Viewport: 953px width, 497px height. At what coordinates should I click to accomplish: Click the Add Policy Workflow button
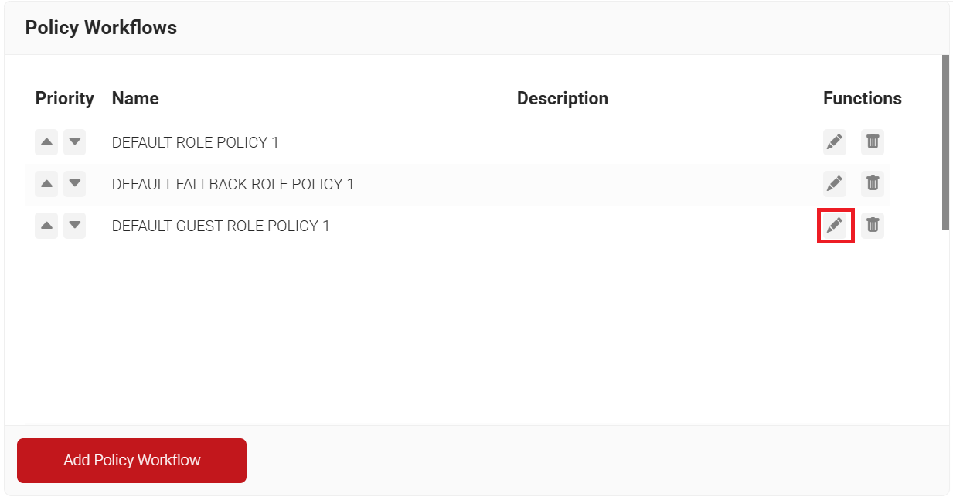[131, 461]
